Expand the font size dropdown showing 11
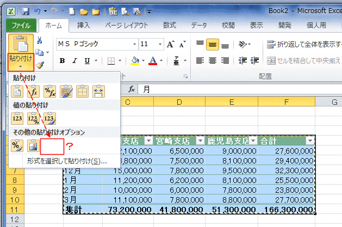Viewport: 342px width, 227px height. (160, 45)
